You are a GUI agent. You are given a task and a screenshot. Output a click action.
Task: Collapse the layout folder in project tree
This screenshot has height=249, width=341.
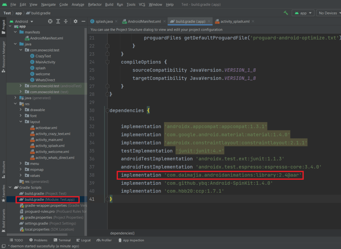21,122
